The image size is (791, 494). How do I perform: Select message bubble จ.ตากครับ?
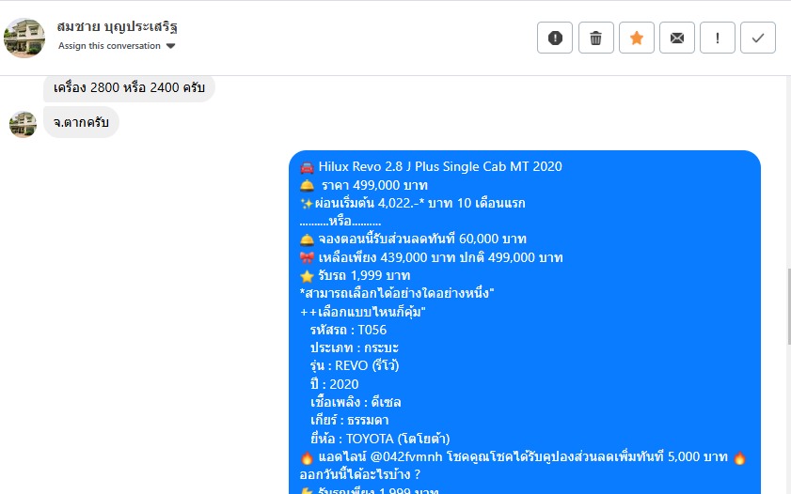pyautogui.click(x=81, y=122)
